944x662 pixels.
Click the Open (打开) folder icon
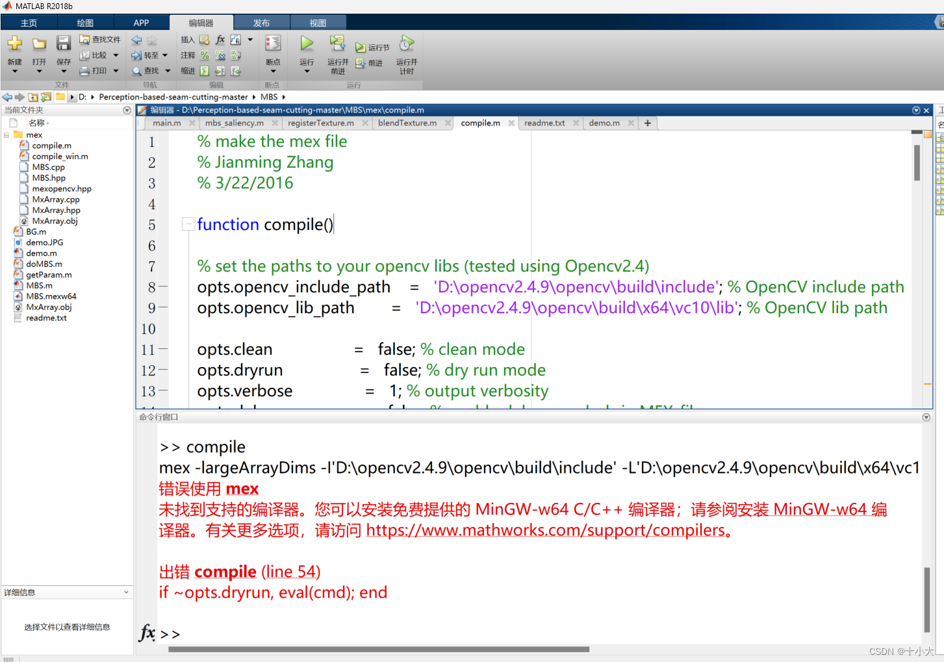tap(39, 44)
